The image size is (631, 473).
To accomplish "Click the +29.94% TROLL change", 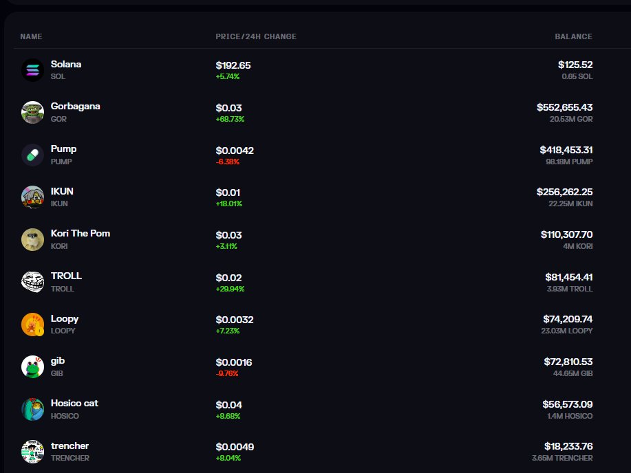I will click(231, 289).
